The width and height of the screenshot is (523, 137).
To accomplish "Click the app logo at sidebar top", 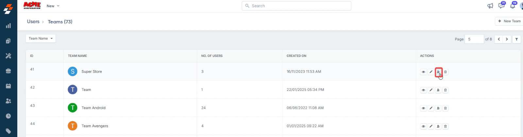I will (8, 9).
